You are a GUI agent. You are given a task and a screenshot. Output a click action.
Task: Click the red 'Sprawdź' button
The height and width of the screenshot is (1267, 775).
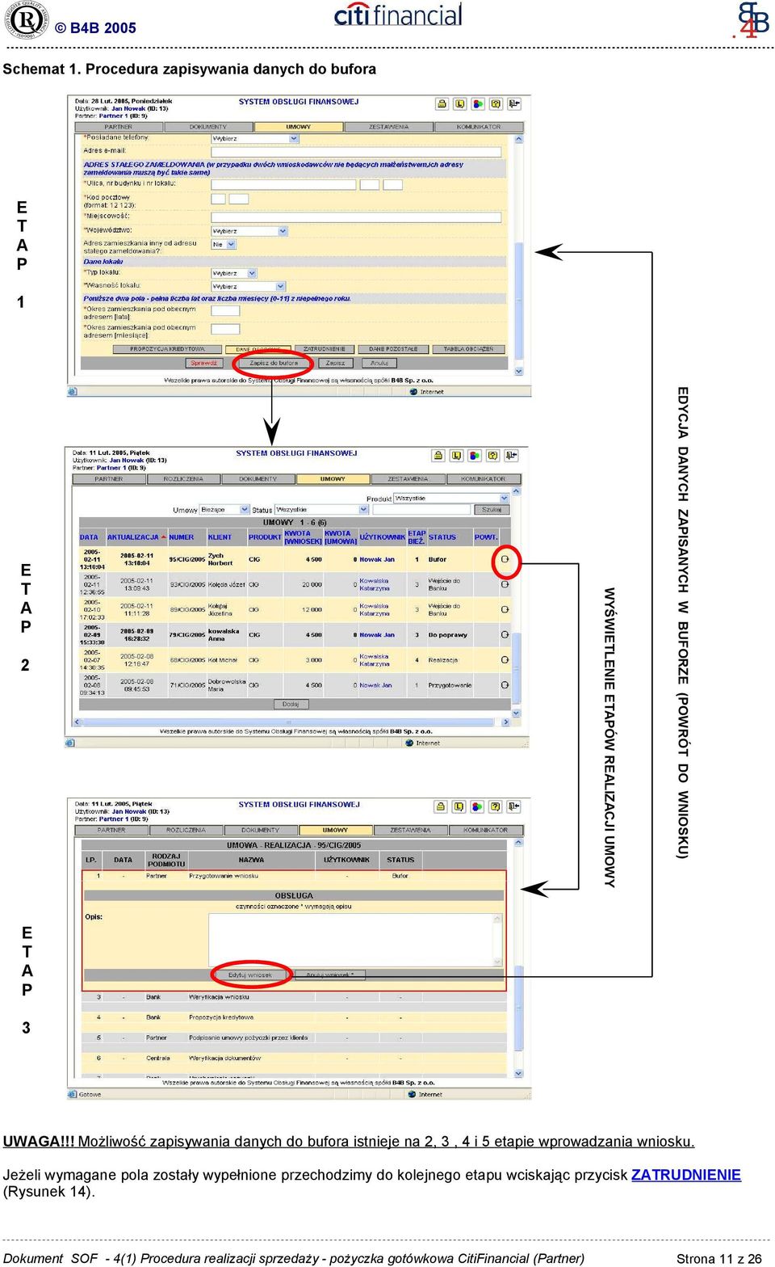[203, 364]
